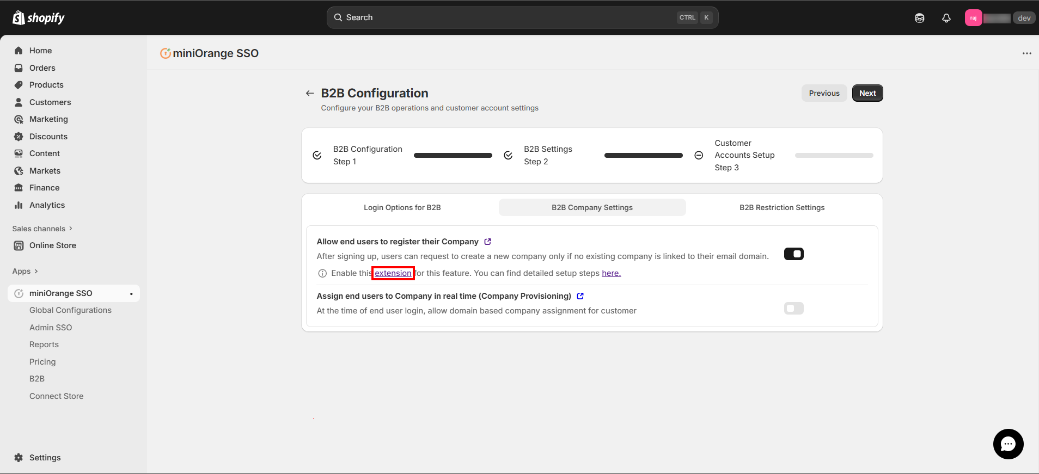The height and width of the screenshot is (474, 1039).
Task: Click the 'B2B Configuration Step 1' label
Action: (368, 156)
